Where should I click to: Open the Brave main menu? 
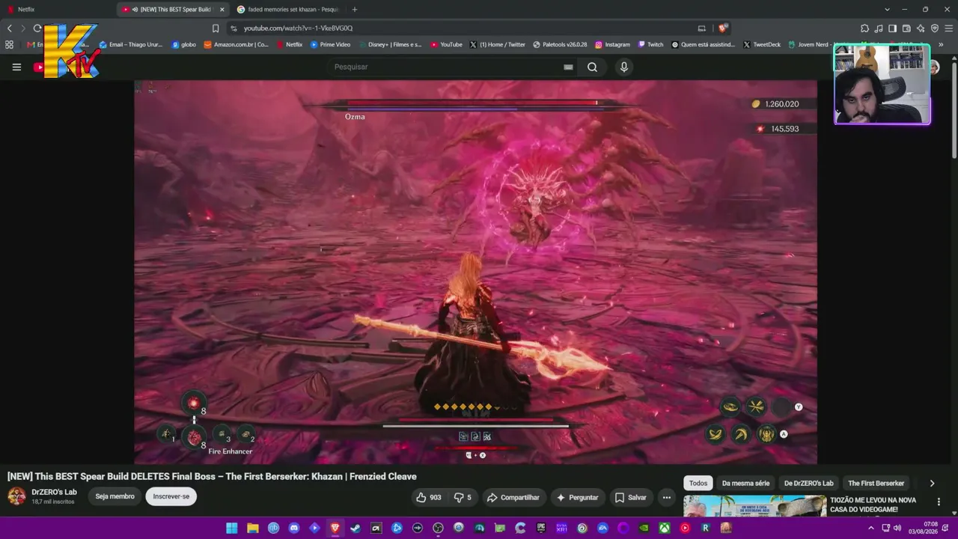click(x=948, y=28)
